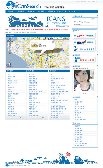Zoom out the map with minus button
This screenshot has height=168, width=103.
(10, 64)
